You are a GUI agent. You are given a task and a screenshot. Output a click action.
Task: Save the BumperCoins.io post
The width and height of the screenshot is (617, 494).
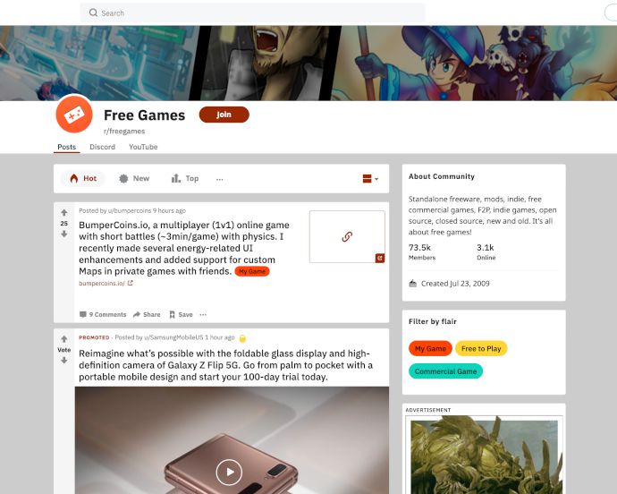(x=181, y=314)
